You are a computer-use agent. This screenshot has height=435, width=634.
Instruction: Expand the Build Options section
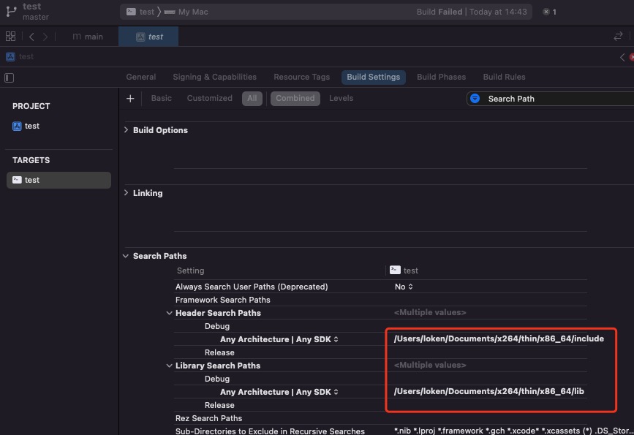127,130
